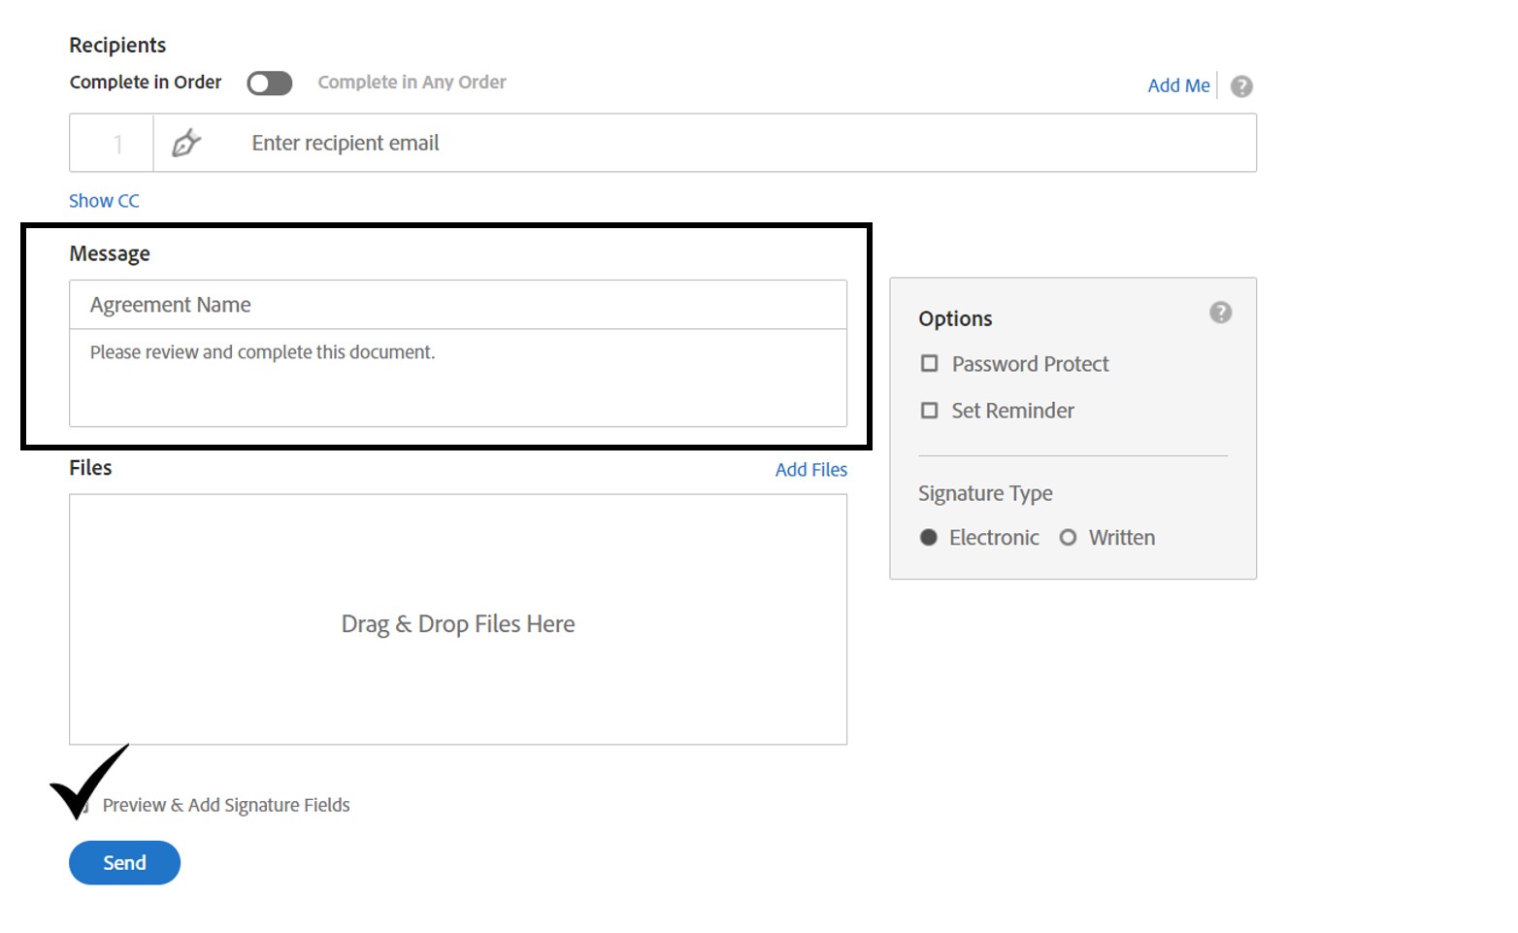Click into the Agreement Name field

pyautogui.click(x=457, y=305)
